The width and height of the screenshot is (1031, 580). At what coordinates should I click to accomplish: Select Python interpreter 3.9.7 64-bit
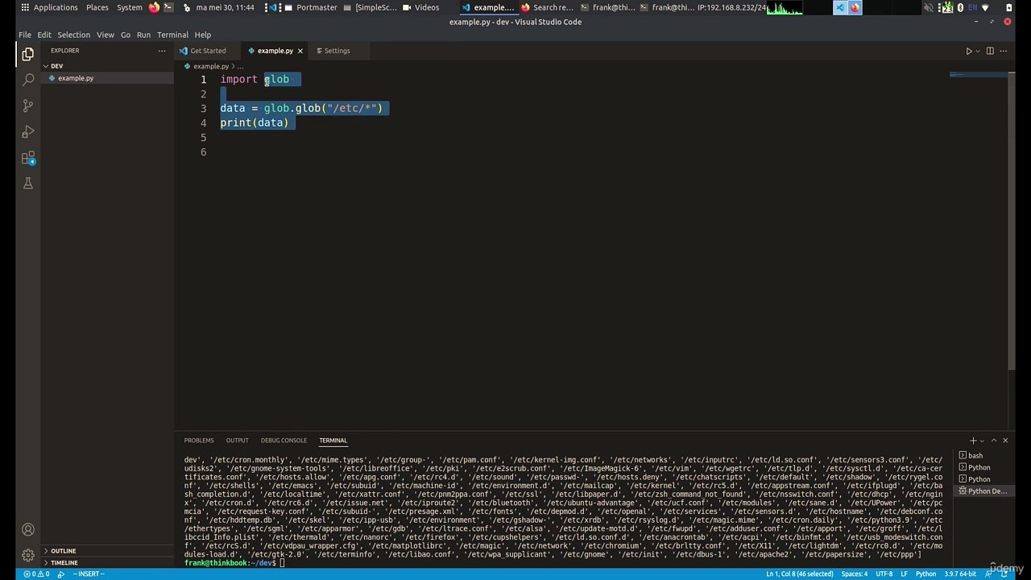pos(959,574)
